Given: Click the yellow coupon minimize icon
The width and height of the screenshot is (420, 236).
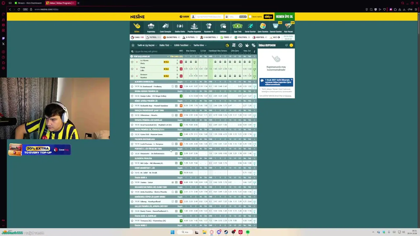Looking at the screenshot, I should (291, 45).
